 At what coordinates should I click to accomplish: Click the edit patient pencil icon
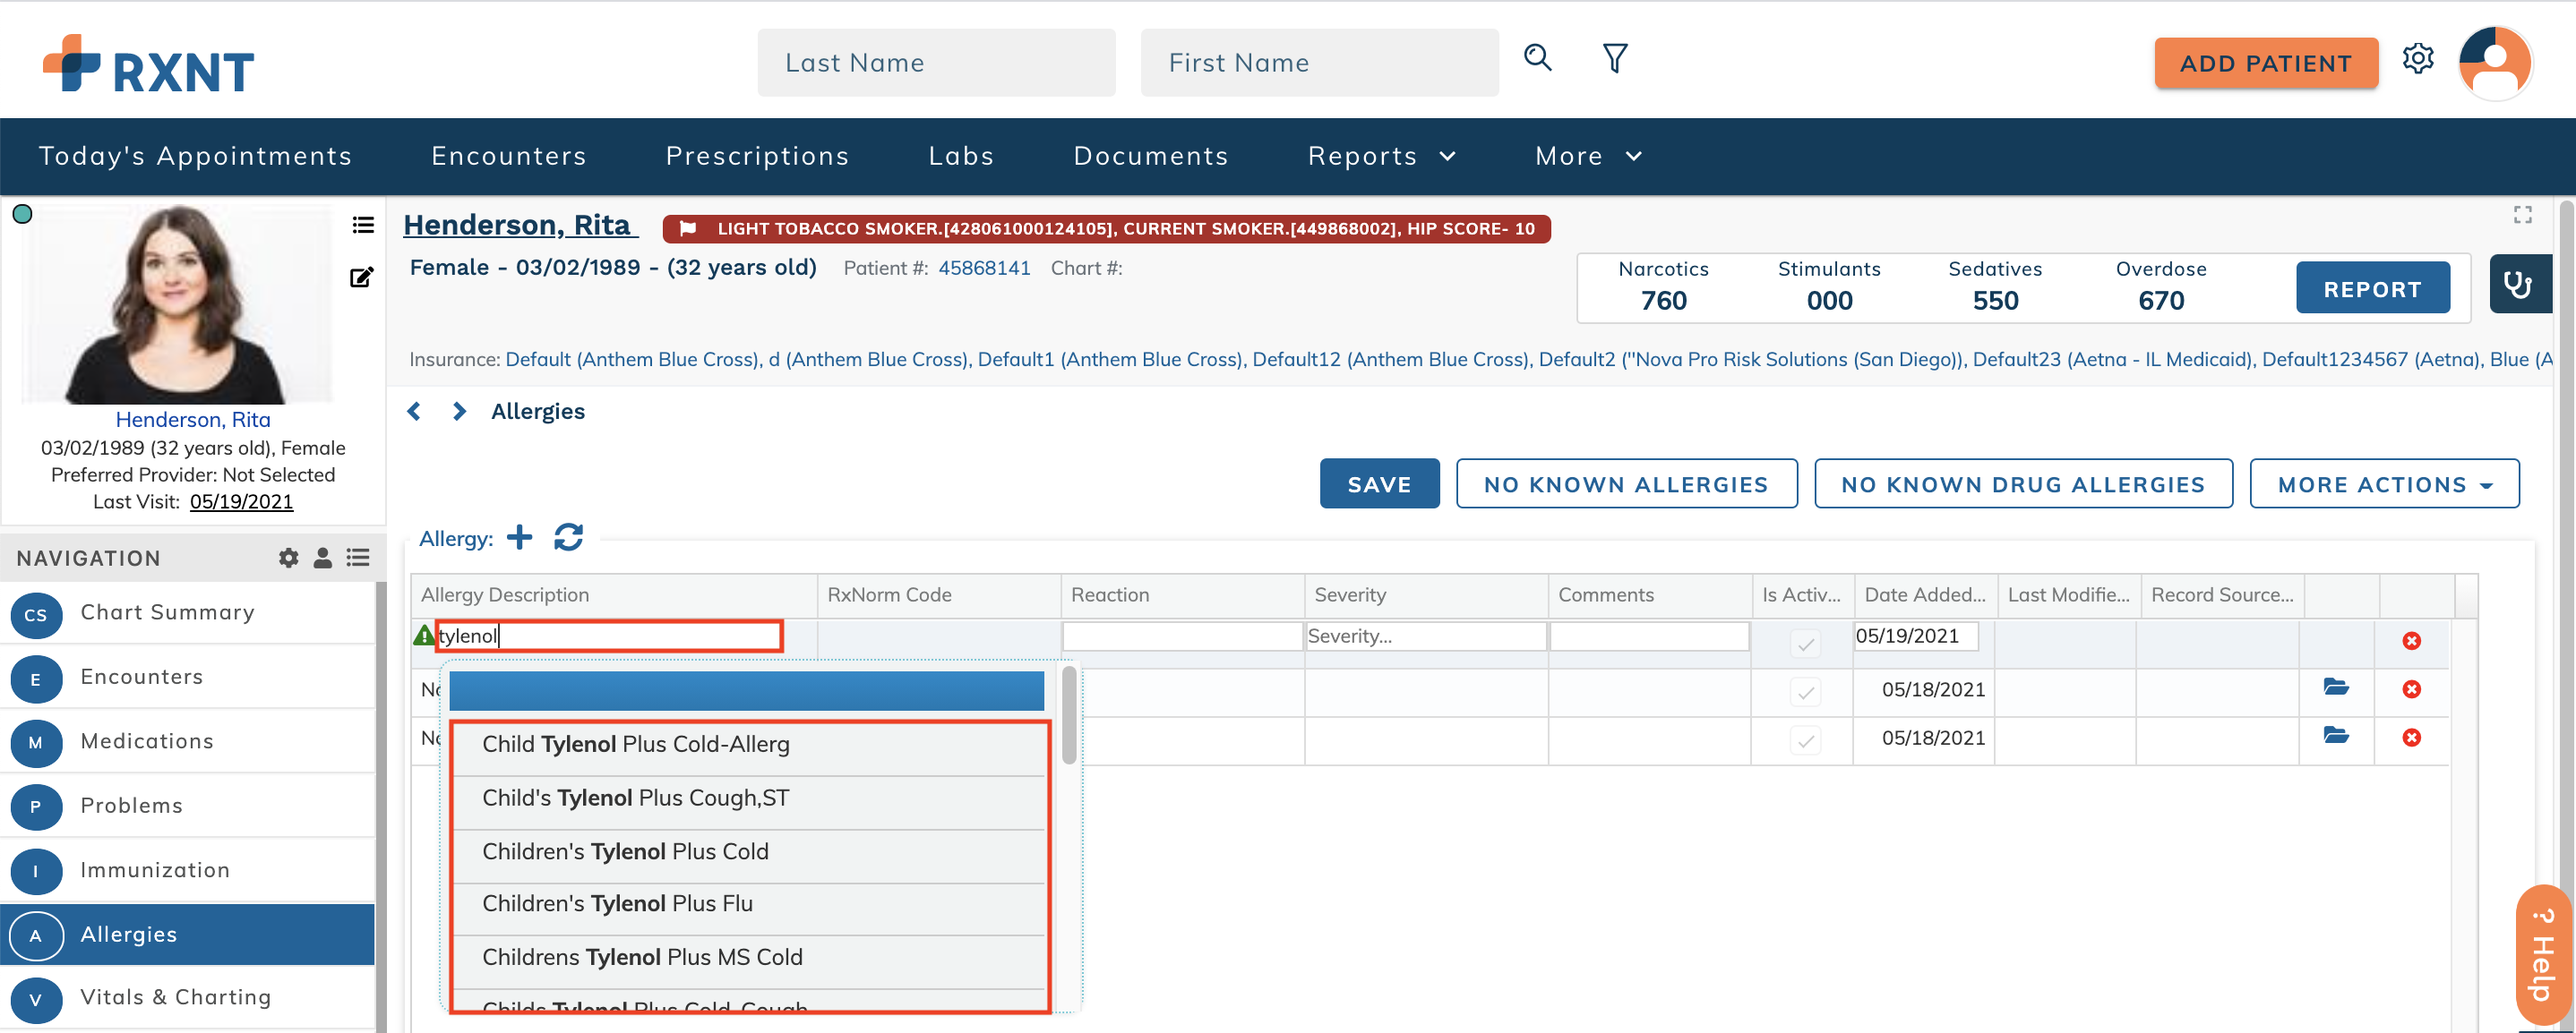click(361, 277)
